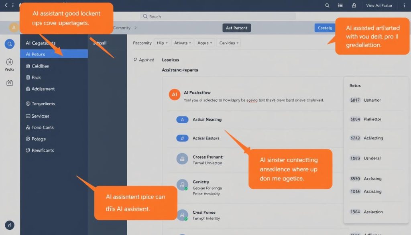Click the calendar icon below Welts

coord(10,83)
